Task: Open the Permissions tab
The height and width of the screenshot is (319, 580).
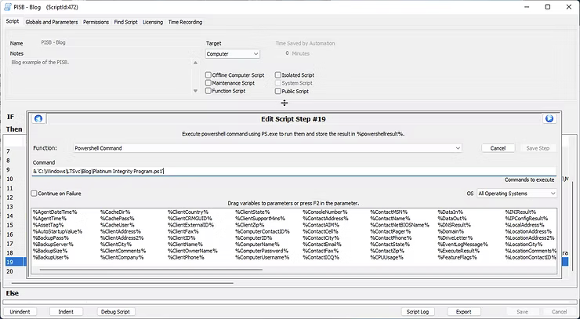Action: [x=96, y=22]
